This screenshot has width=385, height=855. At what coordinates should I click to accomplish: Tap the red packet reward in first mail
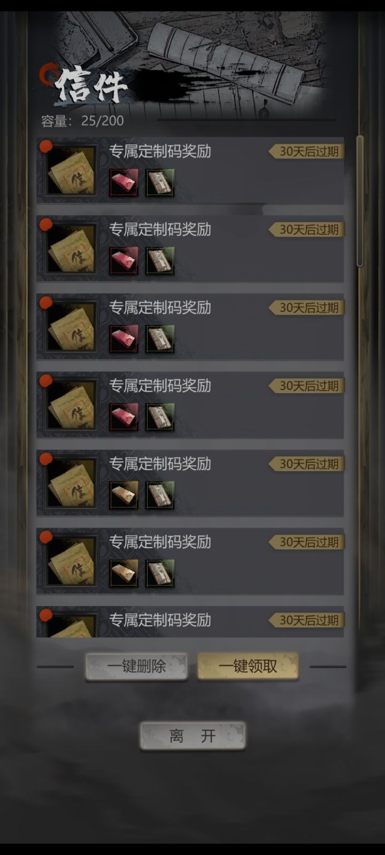tap(124, 183)
